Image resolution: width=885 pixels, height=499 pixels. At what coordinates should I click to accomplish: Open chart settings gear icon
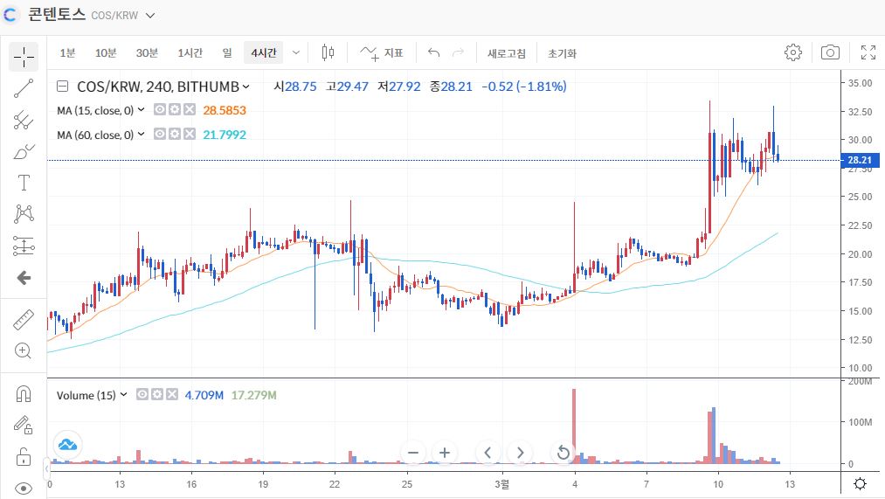(x=793, y=52)
